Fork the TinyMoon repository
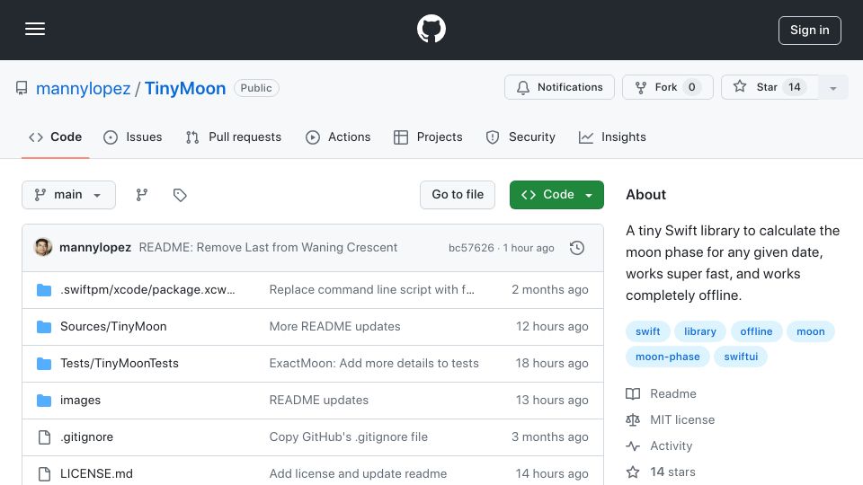The height and width of the screenshot is (485, 863). pos(668,87)
